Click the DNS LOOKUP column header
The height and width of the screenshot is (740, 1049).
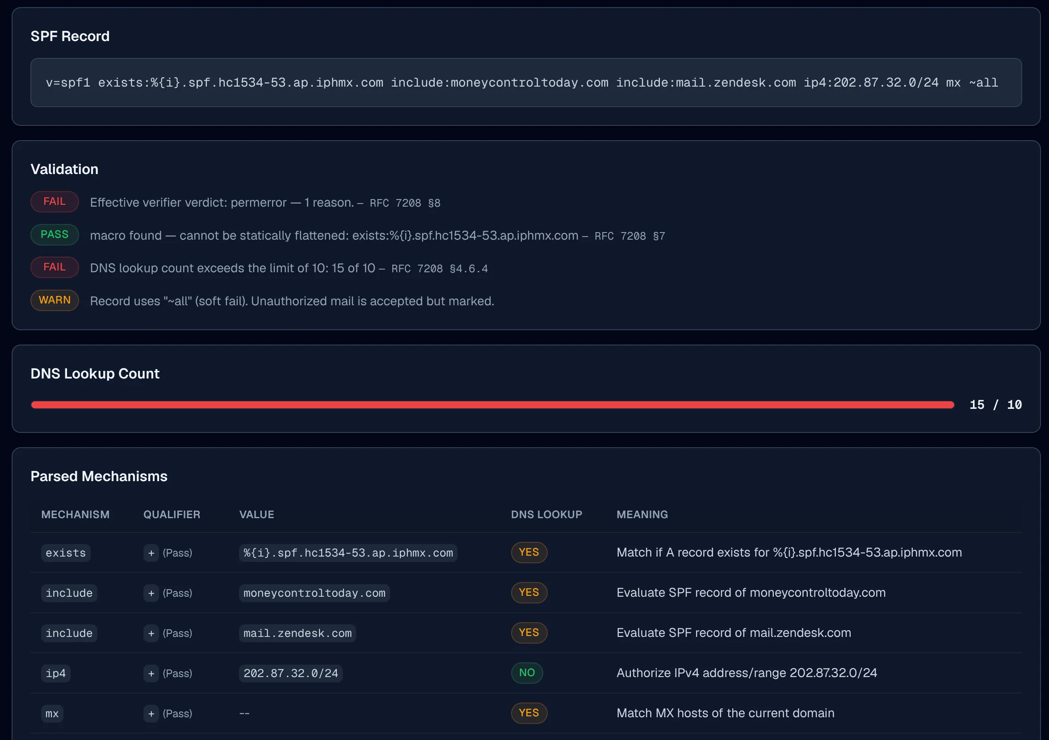[546, 515]
